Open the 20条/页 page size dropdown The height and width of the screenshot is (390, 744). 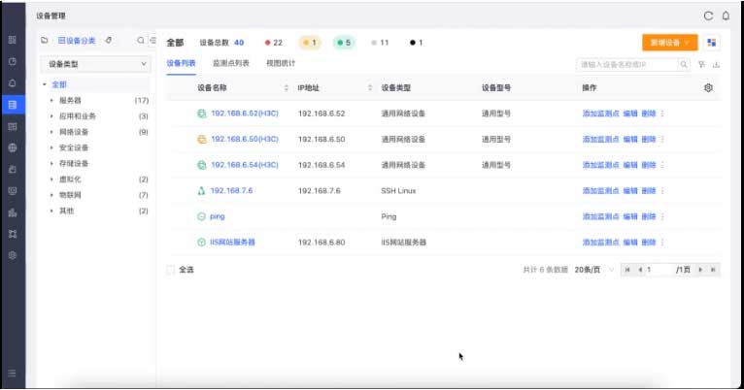(x=593, y=270)
